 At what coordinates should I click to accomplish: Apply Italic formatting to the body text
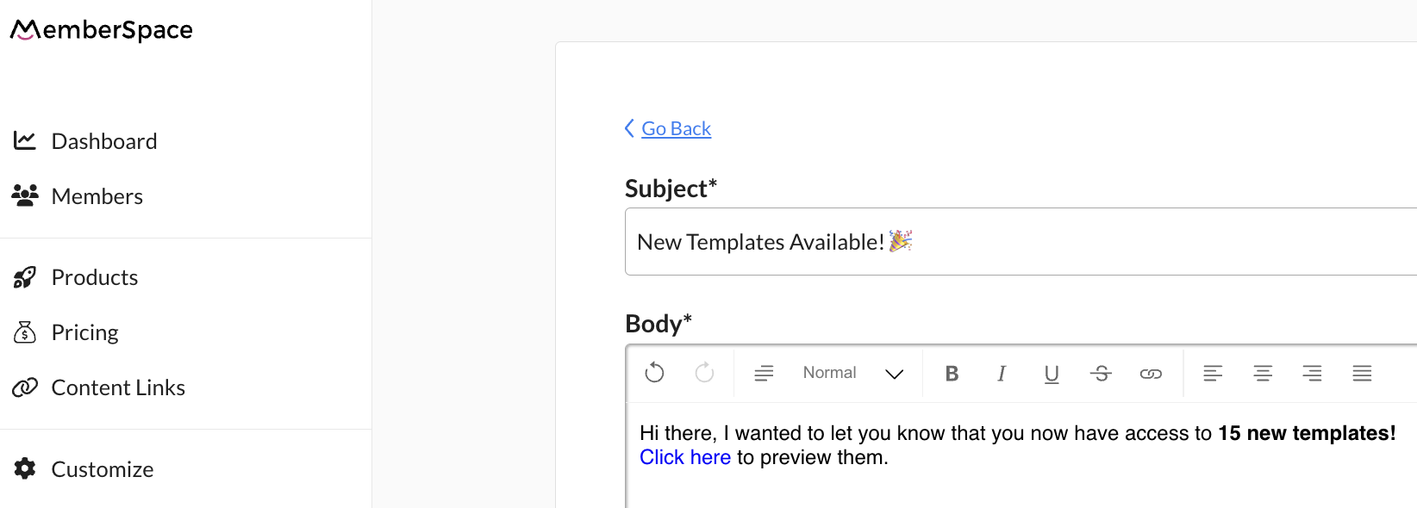pyautogui.click(x=1002, y=373)
